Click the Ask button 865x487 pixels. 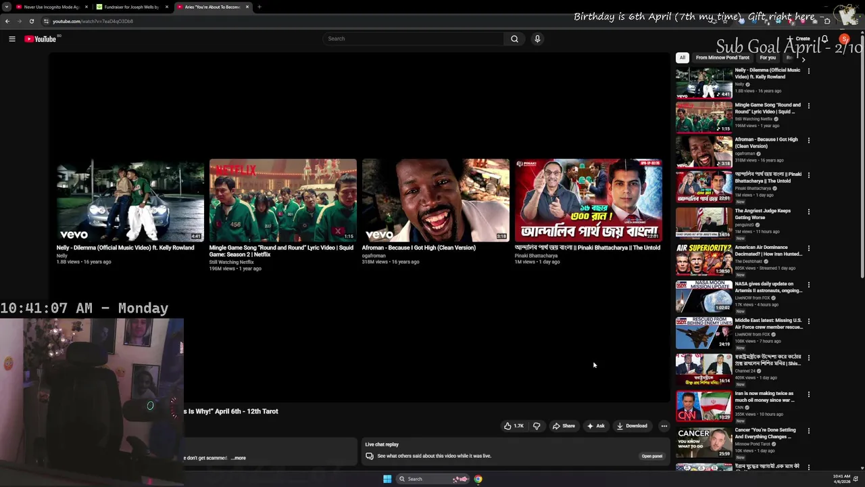tap(595, 426)
